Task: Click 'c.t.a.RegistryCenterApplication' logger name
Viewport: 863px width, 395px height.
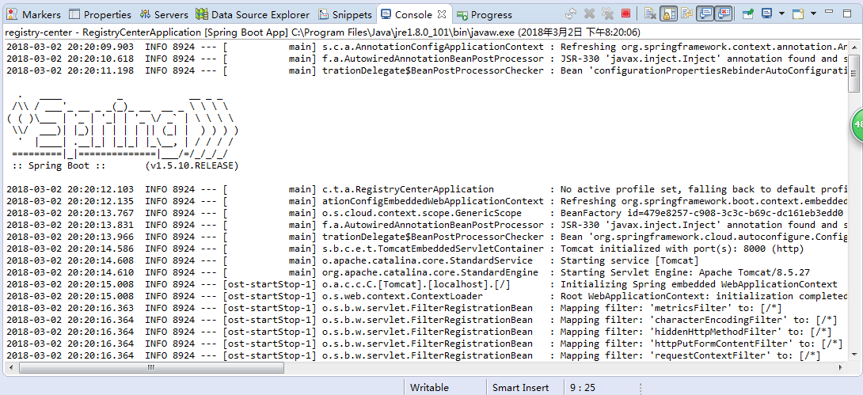Action: [408, 189]
